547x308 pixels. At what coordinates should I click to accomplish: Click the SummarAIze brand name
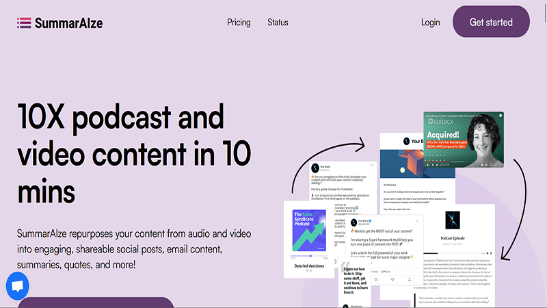click(x=69, y=23)
